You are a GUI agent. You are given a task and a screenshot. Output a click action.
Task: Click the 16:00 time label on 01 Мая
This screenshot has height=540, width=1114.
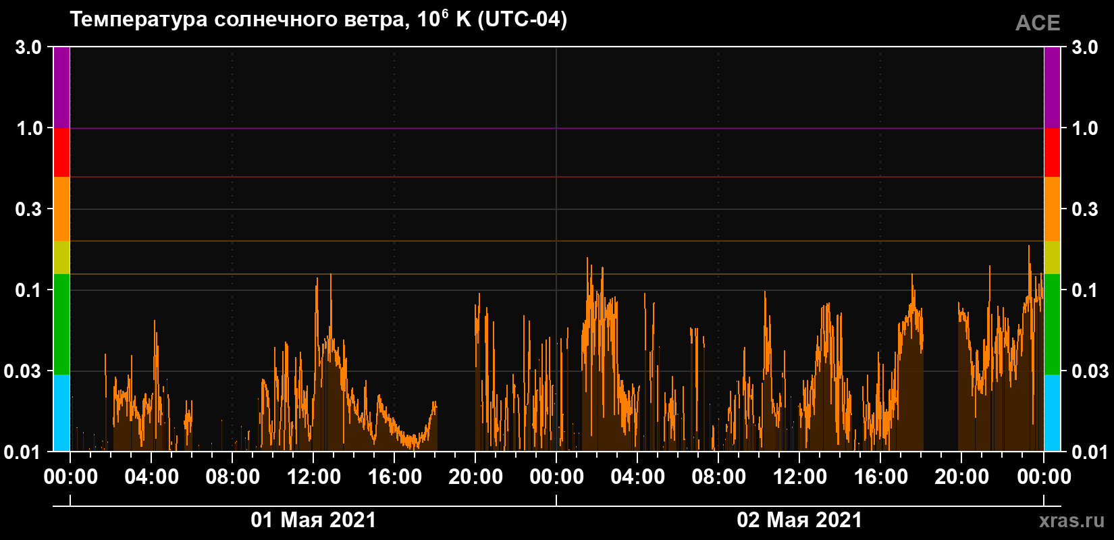(x=395, y=477)
